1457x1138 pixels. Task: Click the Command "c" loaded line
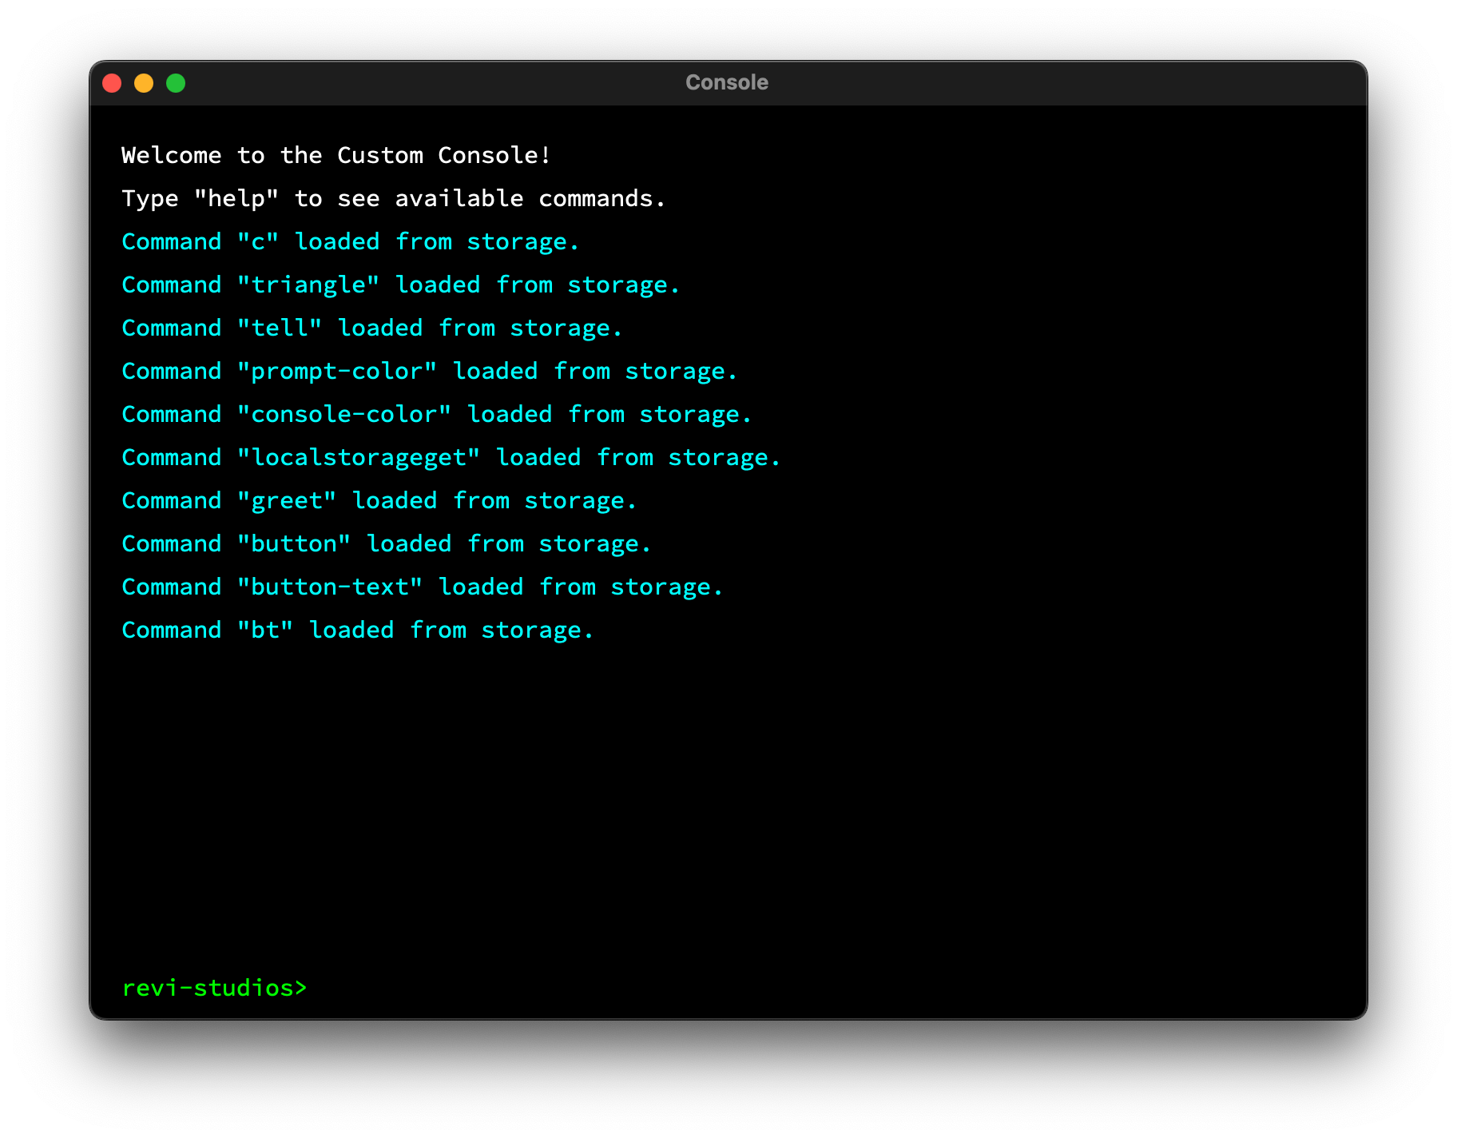350,241
